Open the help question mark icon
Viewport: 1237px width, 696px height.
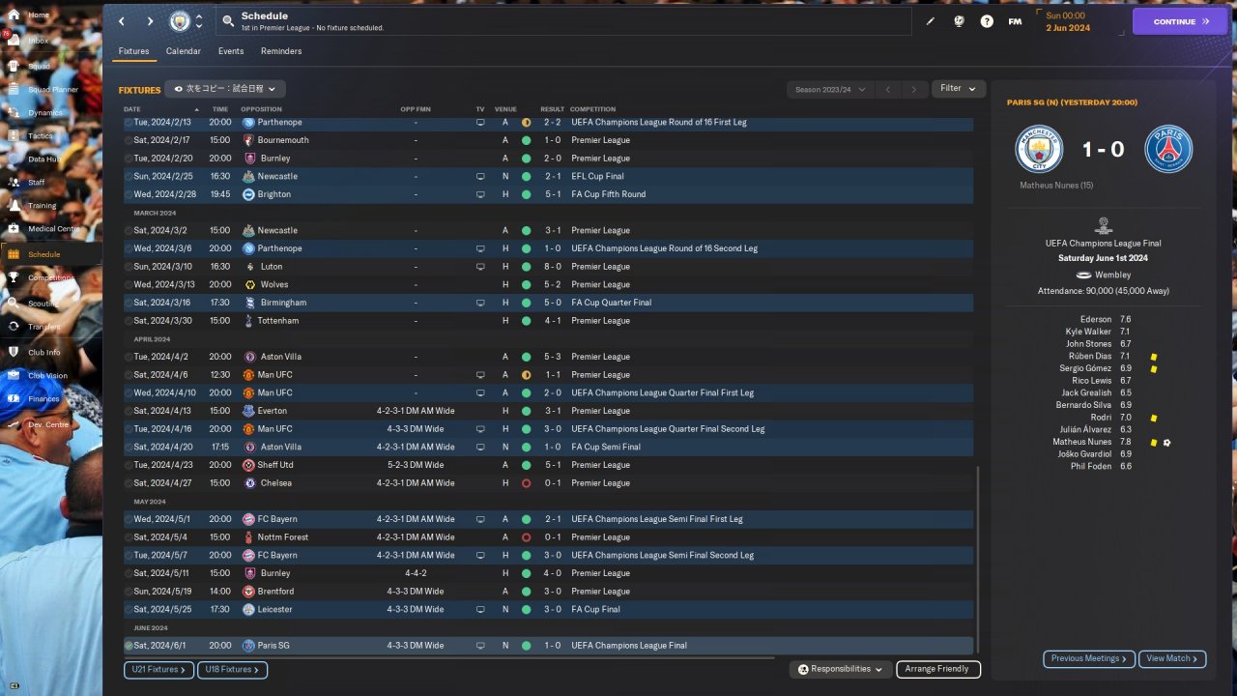pyautogui.click(x=987, y=21)
